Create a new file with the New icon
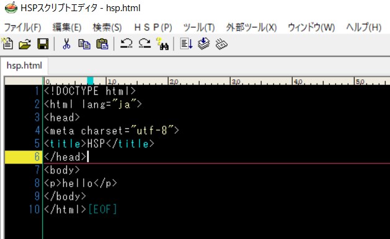Viewport: 390px width, 239px height. (x=7, y=44)
